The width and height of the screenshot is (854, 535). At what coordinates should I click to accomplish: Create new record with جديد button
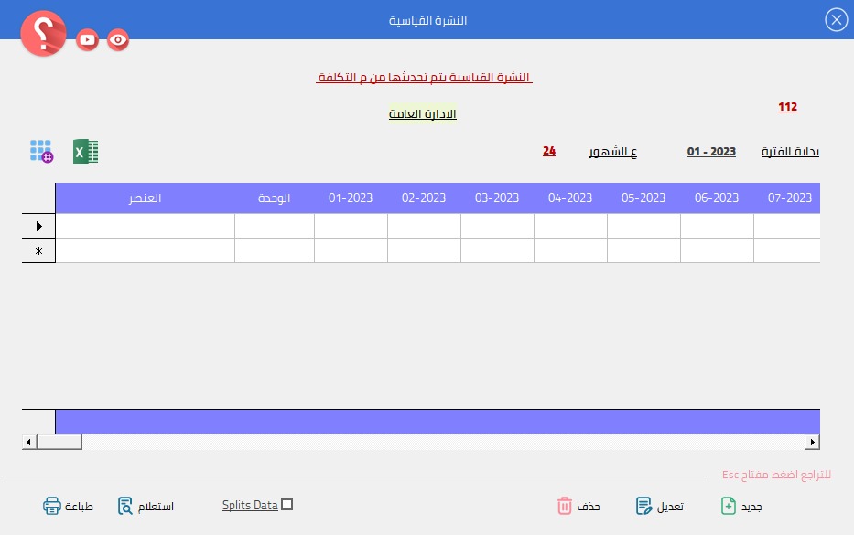tap(741, 506)
